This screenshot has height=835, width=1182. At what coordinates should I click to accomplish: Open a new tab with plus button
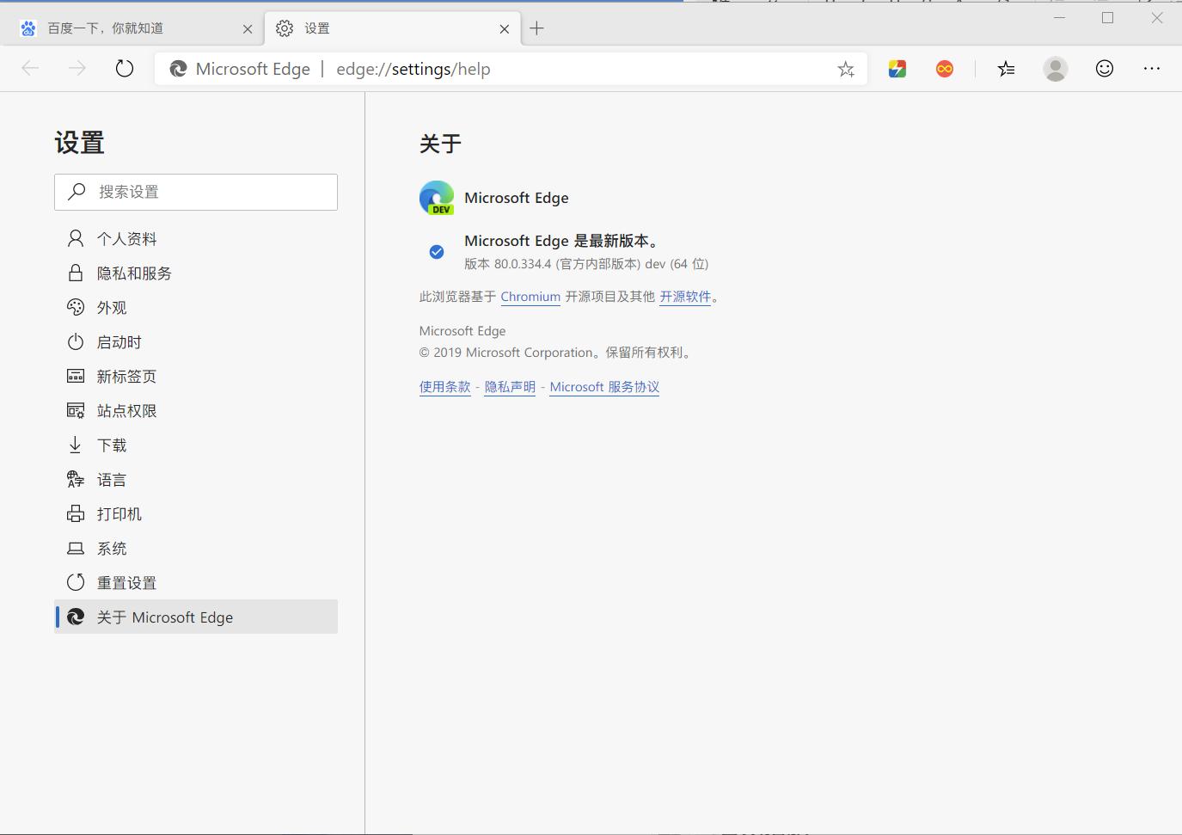tap(537, 28)
